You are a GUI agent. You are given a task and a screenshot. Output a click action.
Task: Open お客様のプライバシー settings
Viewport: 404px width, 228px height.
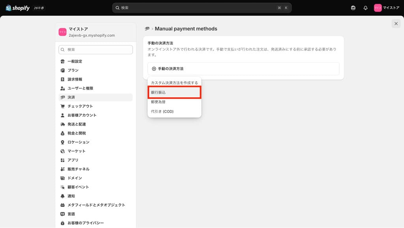pos(95,223)
